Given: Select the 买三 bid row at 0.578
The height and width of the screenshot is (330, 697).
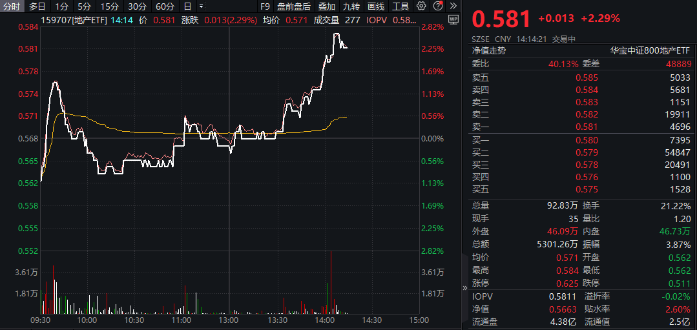Looking at the screenshot, I should [x=581, y=165].
